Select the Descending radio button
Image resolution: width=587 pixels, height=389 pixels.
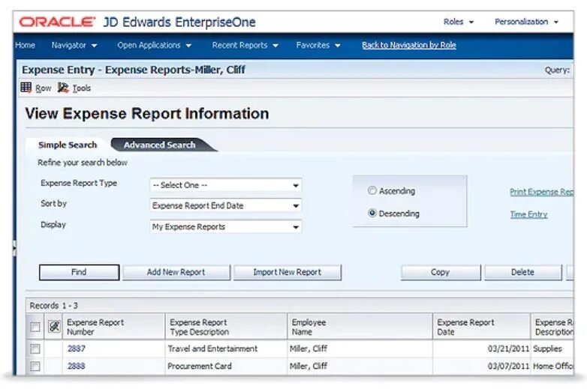(x=372, y=213)
